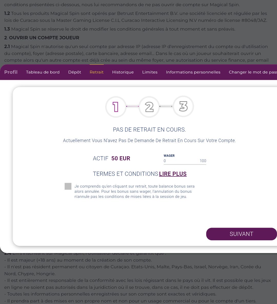Click the WAGER progress bar
This screenshot has width=277, height=304.
click(x=185, y=164)
